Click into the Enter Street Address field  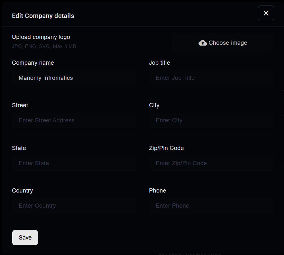click(74, 120)
